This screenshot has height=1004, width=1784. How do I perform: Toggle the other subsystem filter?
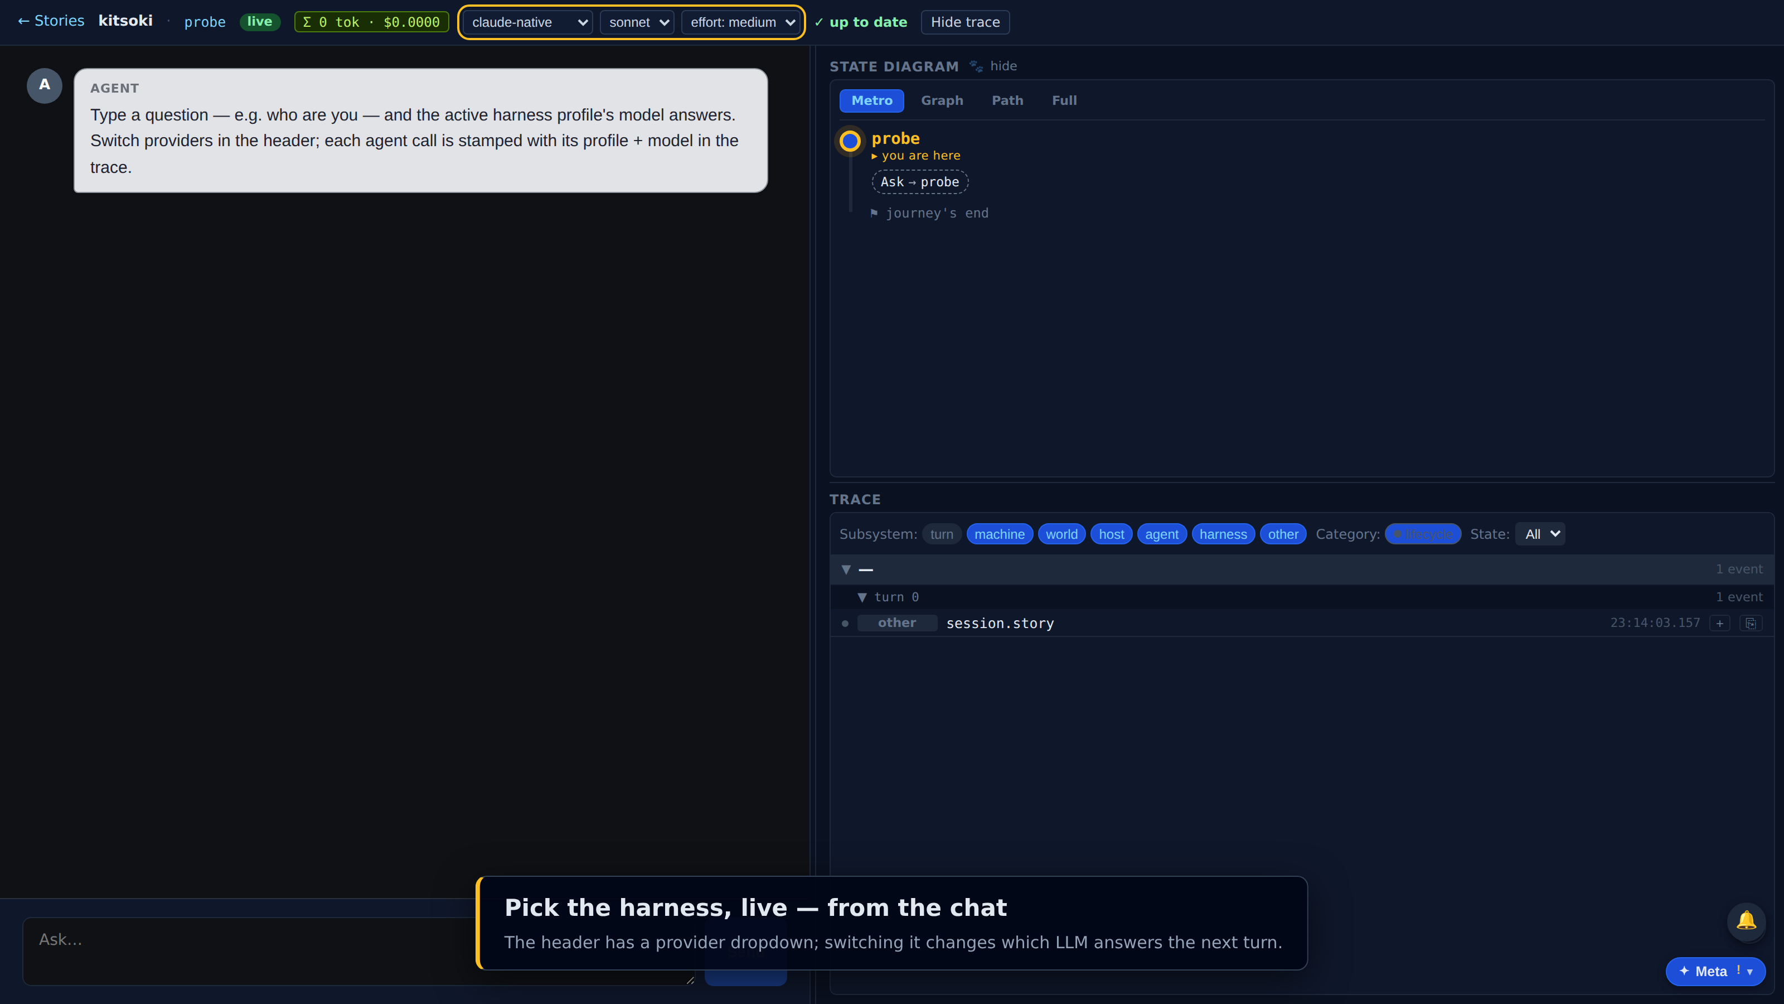(1283, 534)
